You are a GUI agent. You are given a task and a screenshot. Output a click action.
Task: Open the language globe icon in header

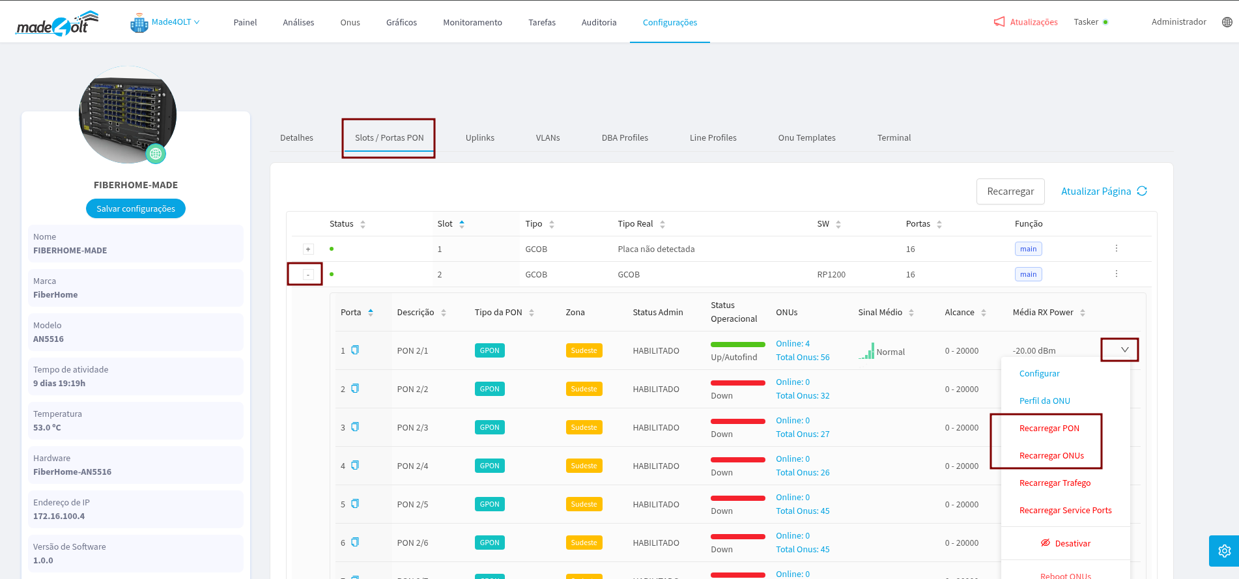pos(1227,22)
